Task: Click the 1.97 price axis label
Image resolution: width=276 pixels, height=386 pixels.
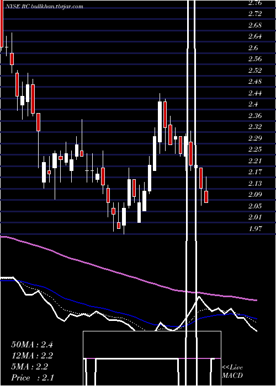Action: click(255, 229)
